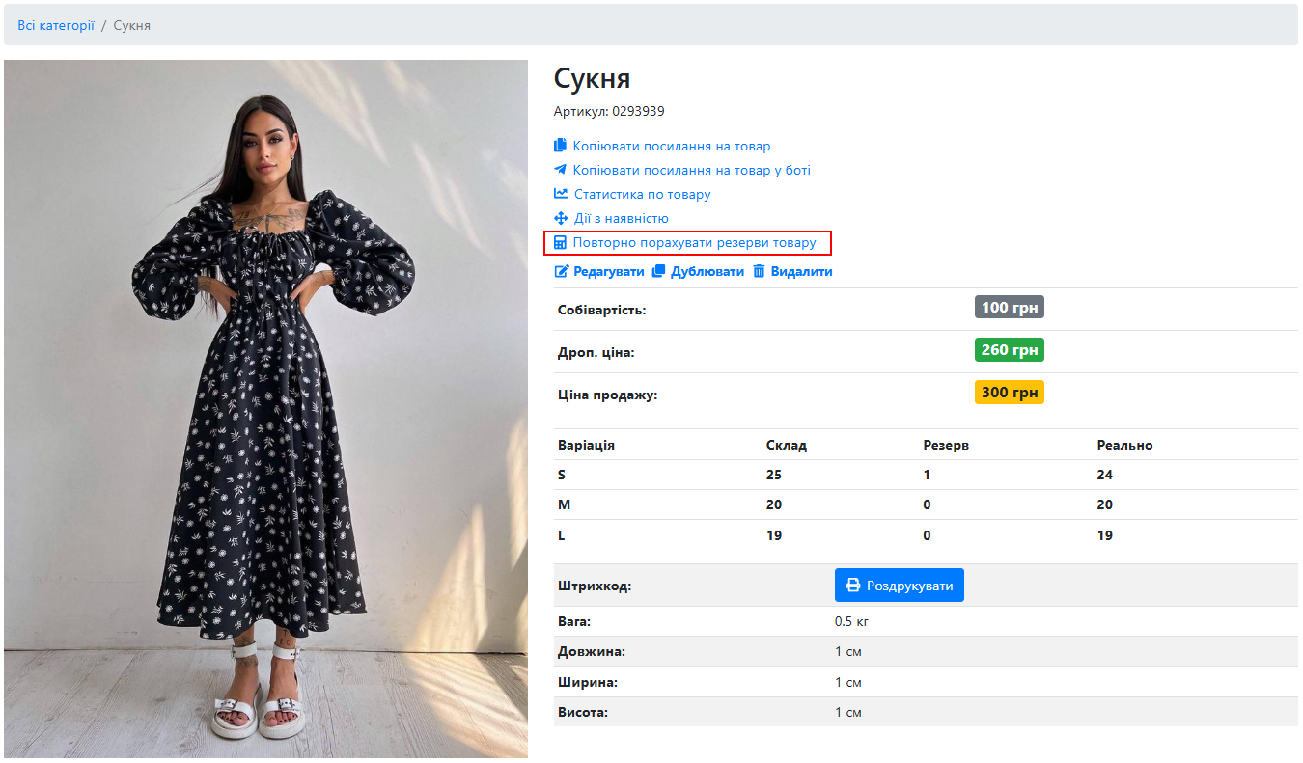Click the duplicate icon beside Дублювати
Image resolution: width=1303 pixels, height=763 pixels.
coord(659,272)
